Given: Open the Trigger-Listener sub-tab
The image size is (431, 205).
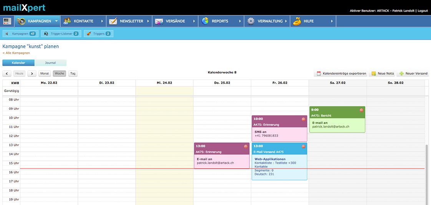Looking at the screenshot, I should (61, 34).
